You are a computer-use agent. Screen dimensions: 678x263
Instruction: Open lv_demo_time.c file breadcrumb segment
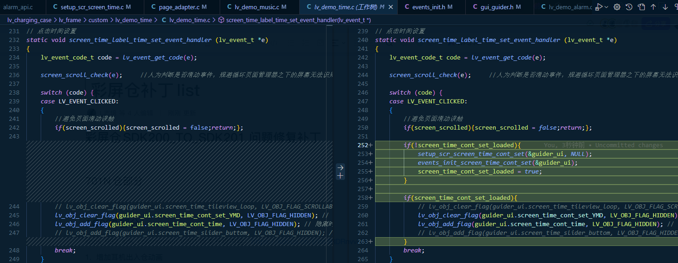click(x=190, y=20)
